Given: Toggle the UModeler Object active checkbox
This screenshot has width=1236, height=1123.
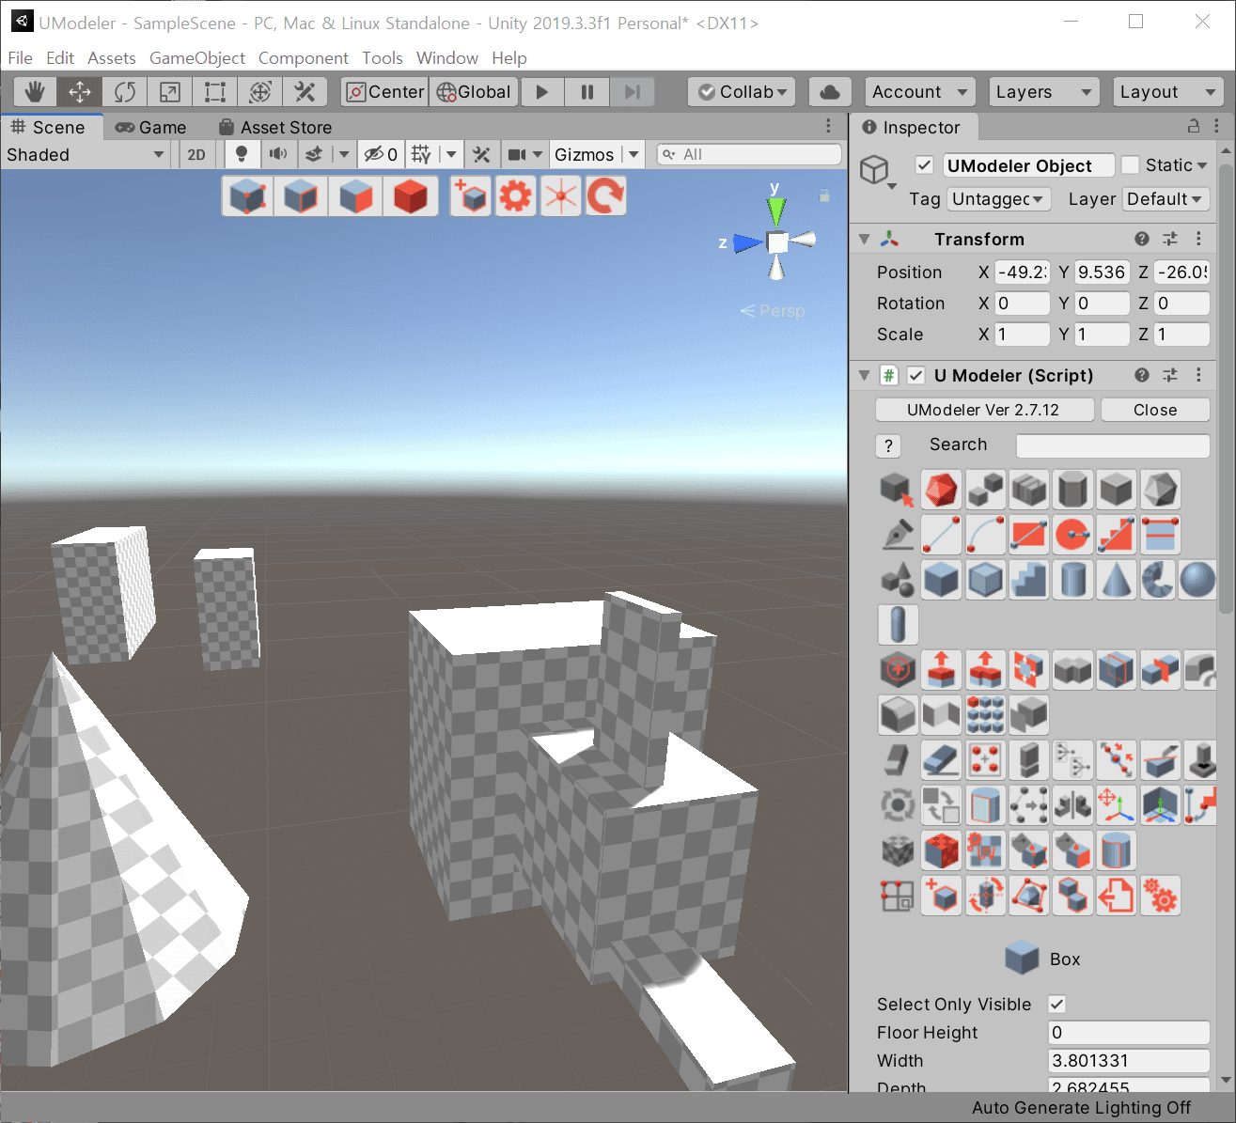Looking at the screenshot, I should [x=925, y=165].
